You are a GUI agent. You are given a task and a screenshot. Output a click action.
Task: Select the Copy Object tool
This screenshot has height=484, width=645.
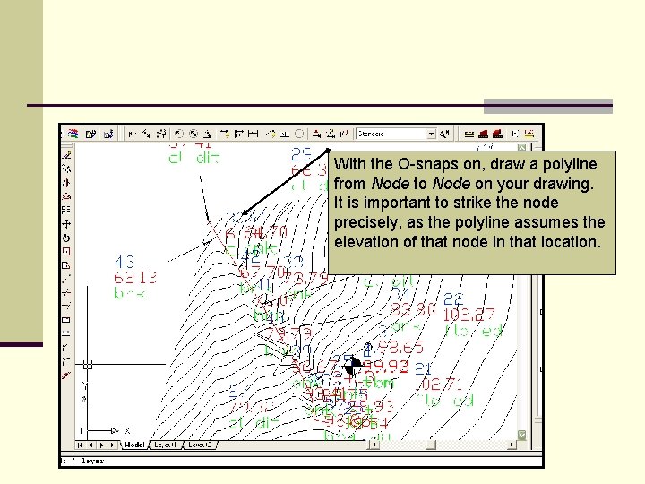pos(66,169)
